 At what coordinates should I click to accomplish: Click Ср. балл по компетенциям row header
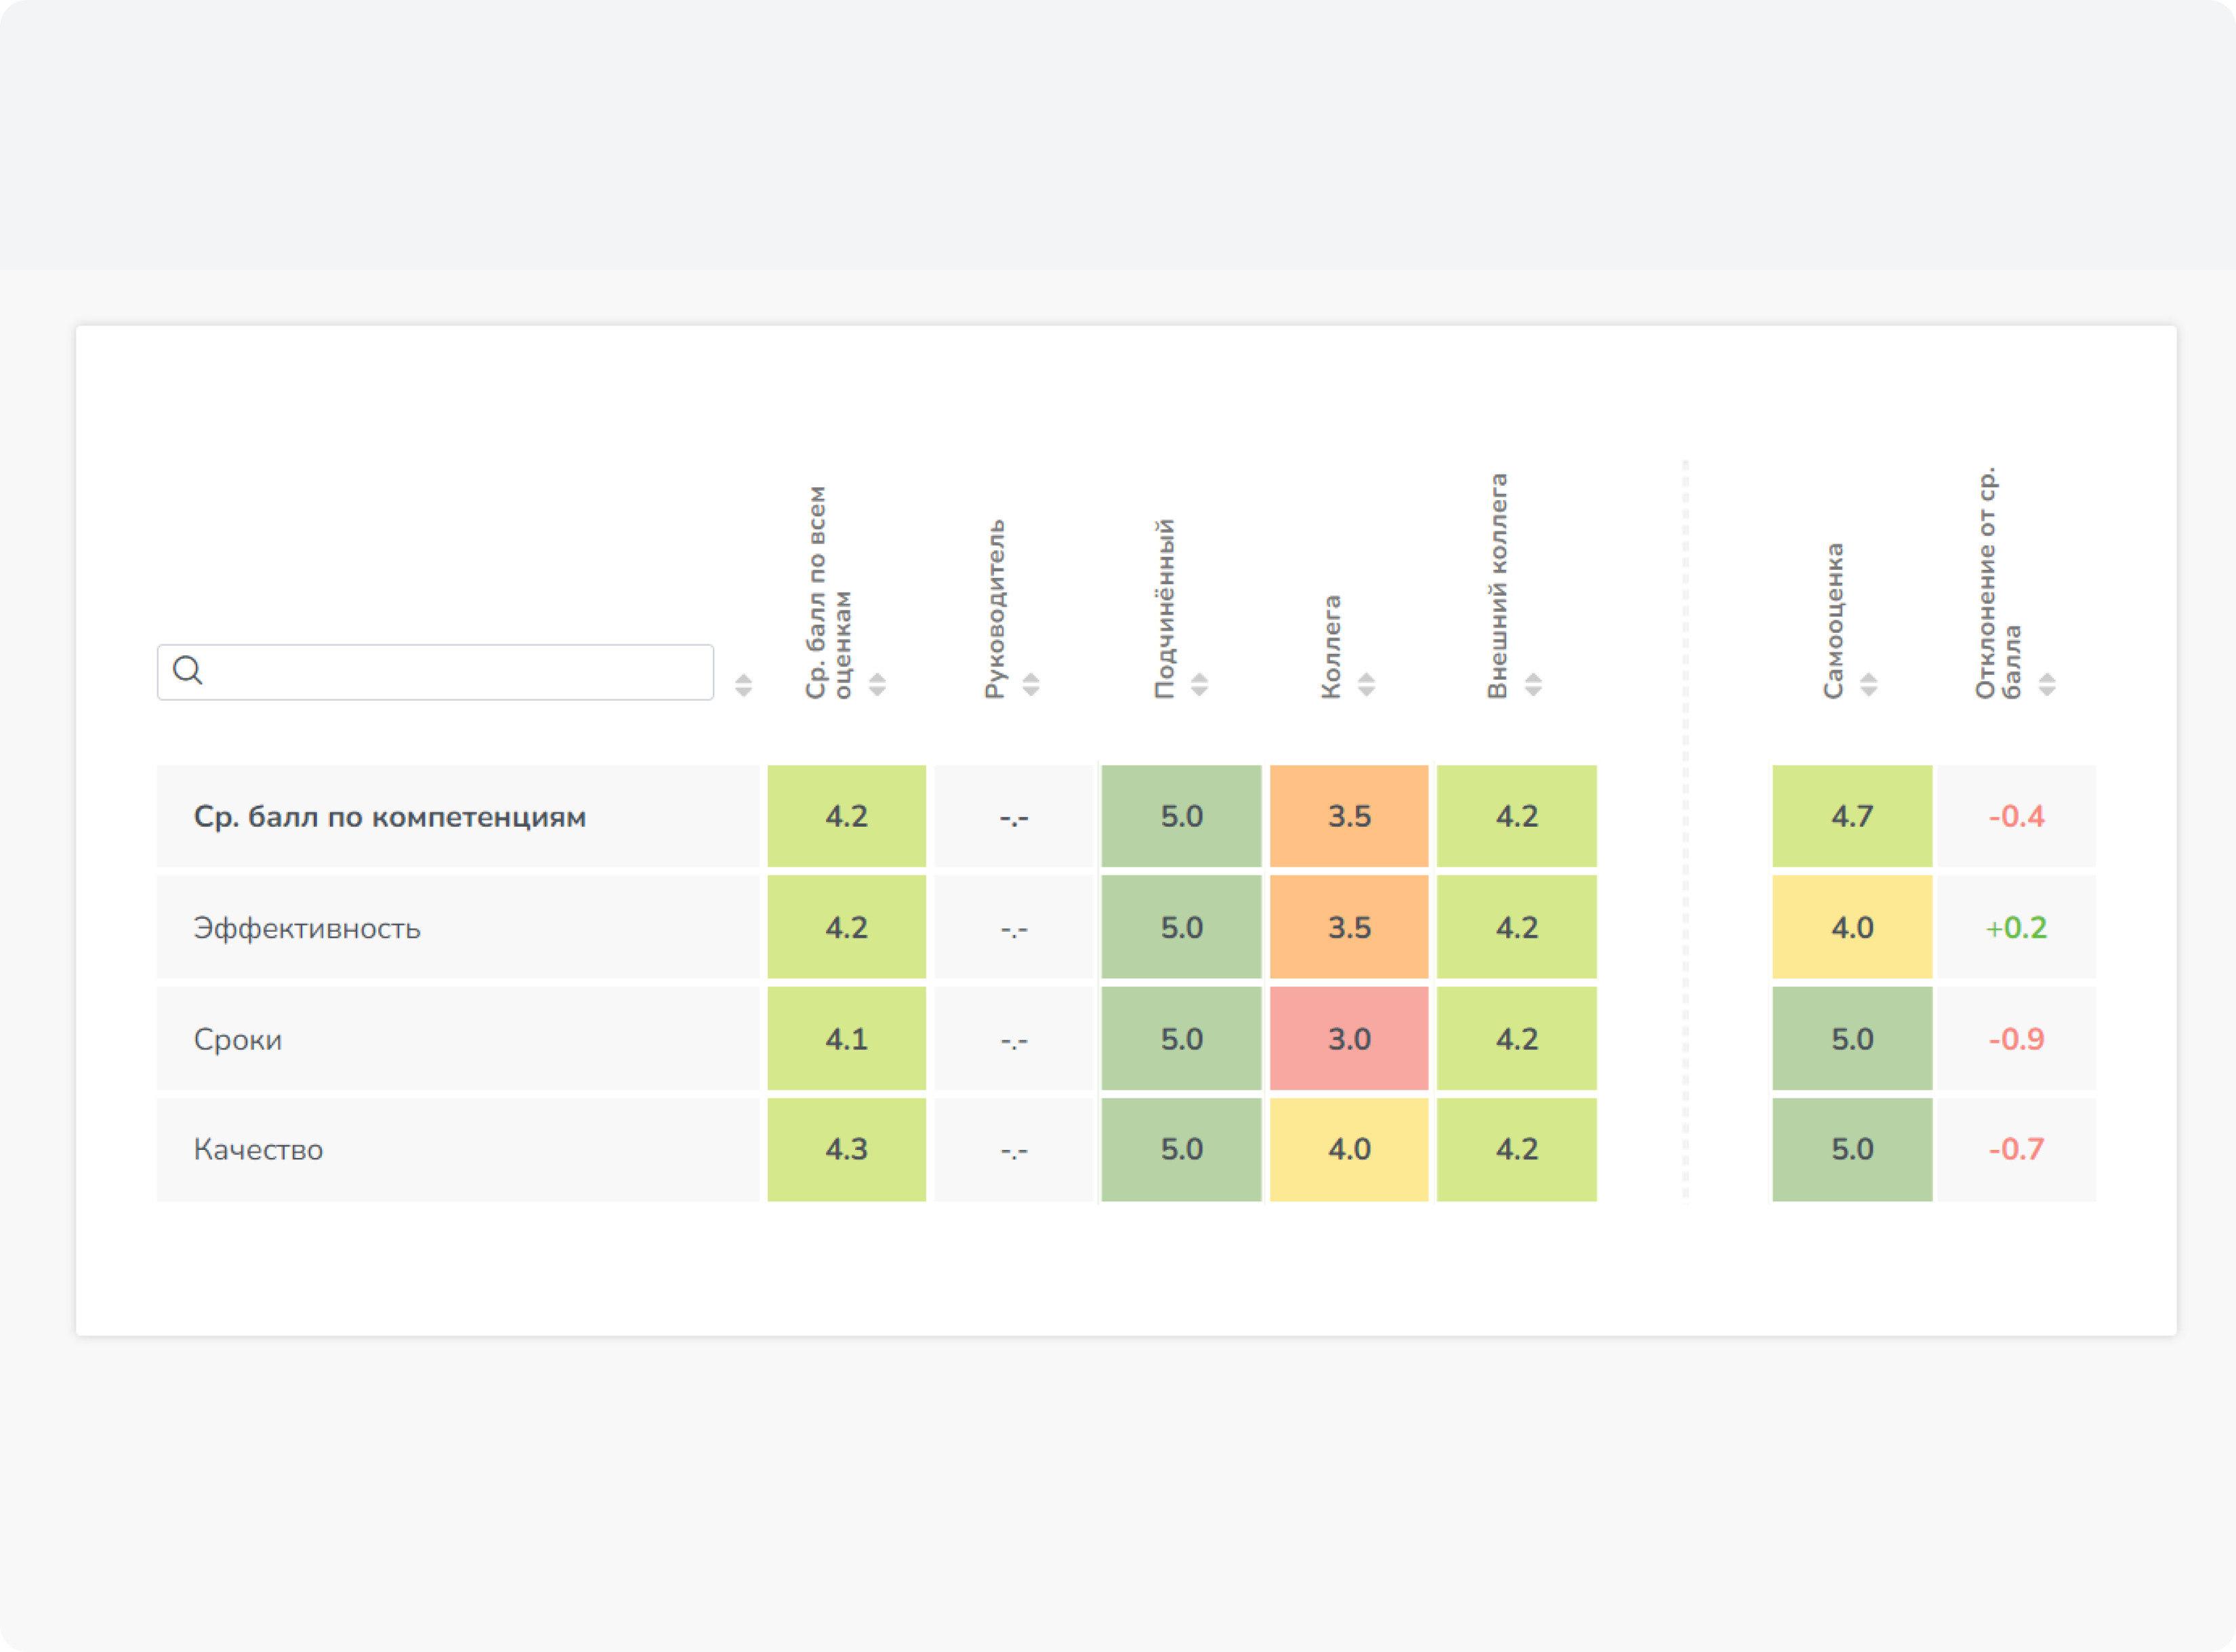[x=390, y=817]
